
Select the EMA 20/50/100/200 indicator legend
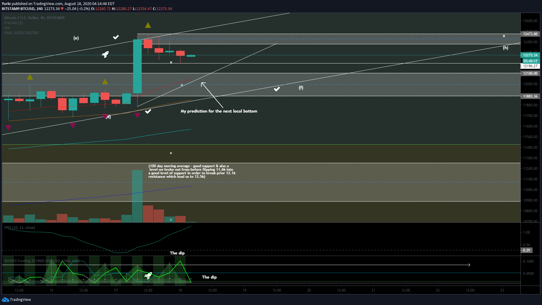click(x=21, y=33)
